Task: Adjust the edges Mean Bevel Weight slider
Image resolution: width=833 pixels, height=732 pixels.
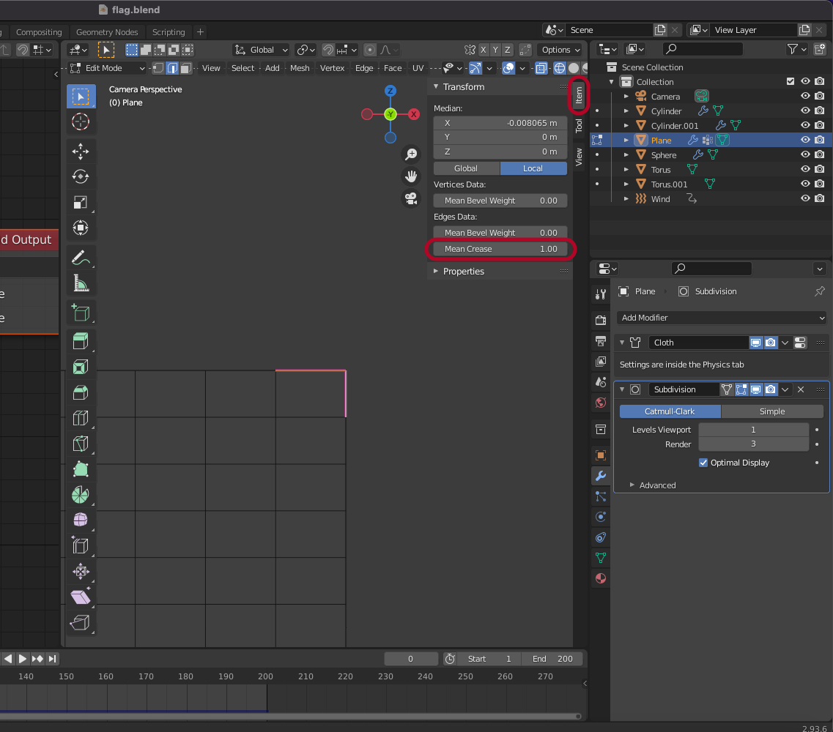Action: click(500, 233)
